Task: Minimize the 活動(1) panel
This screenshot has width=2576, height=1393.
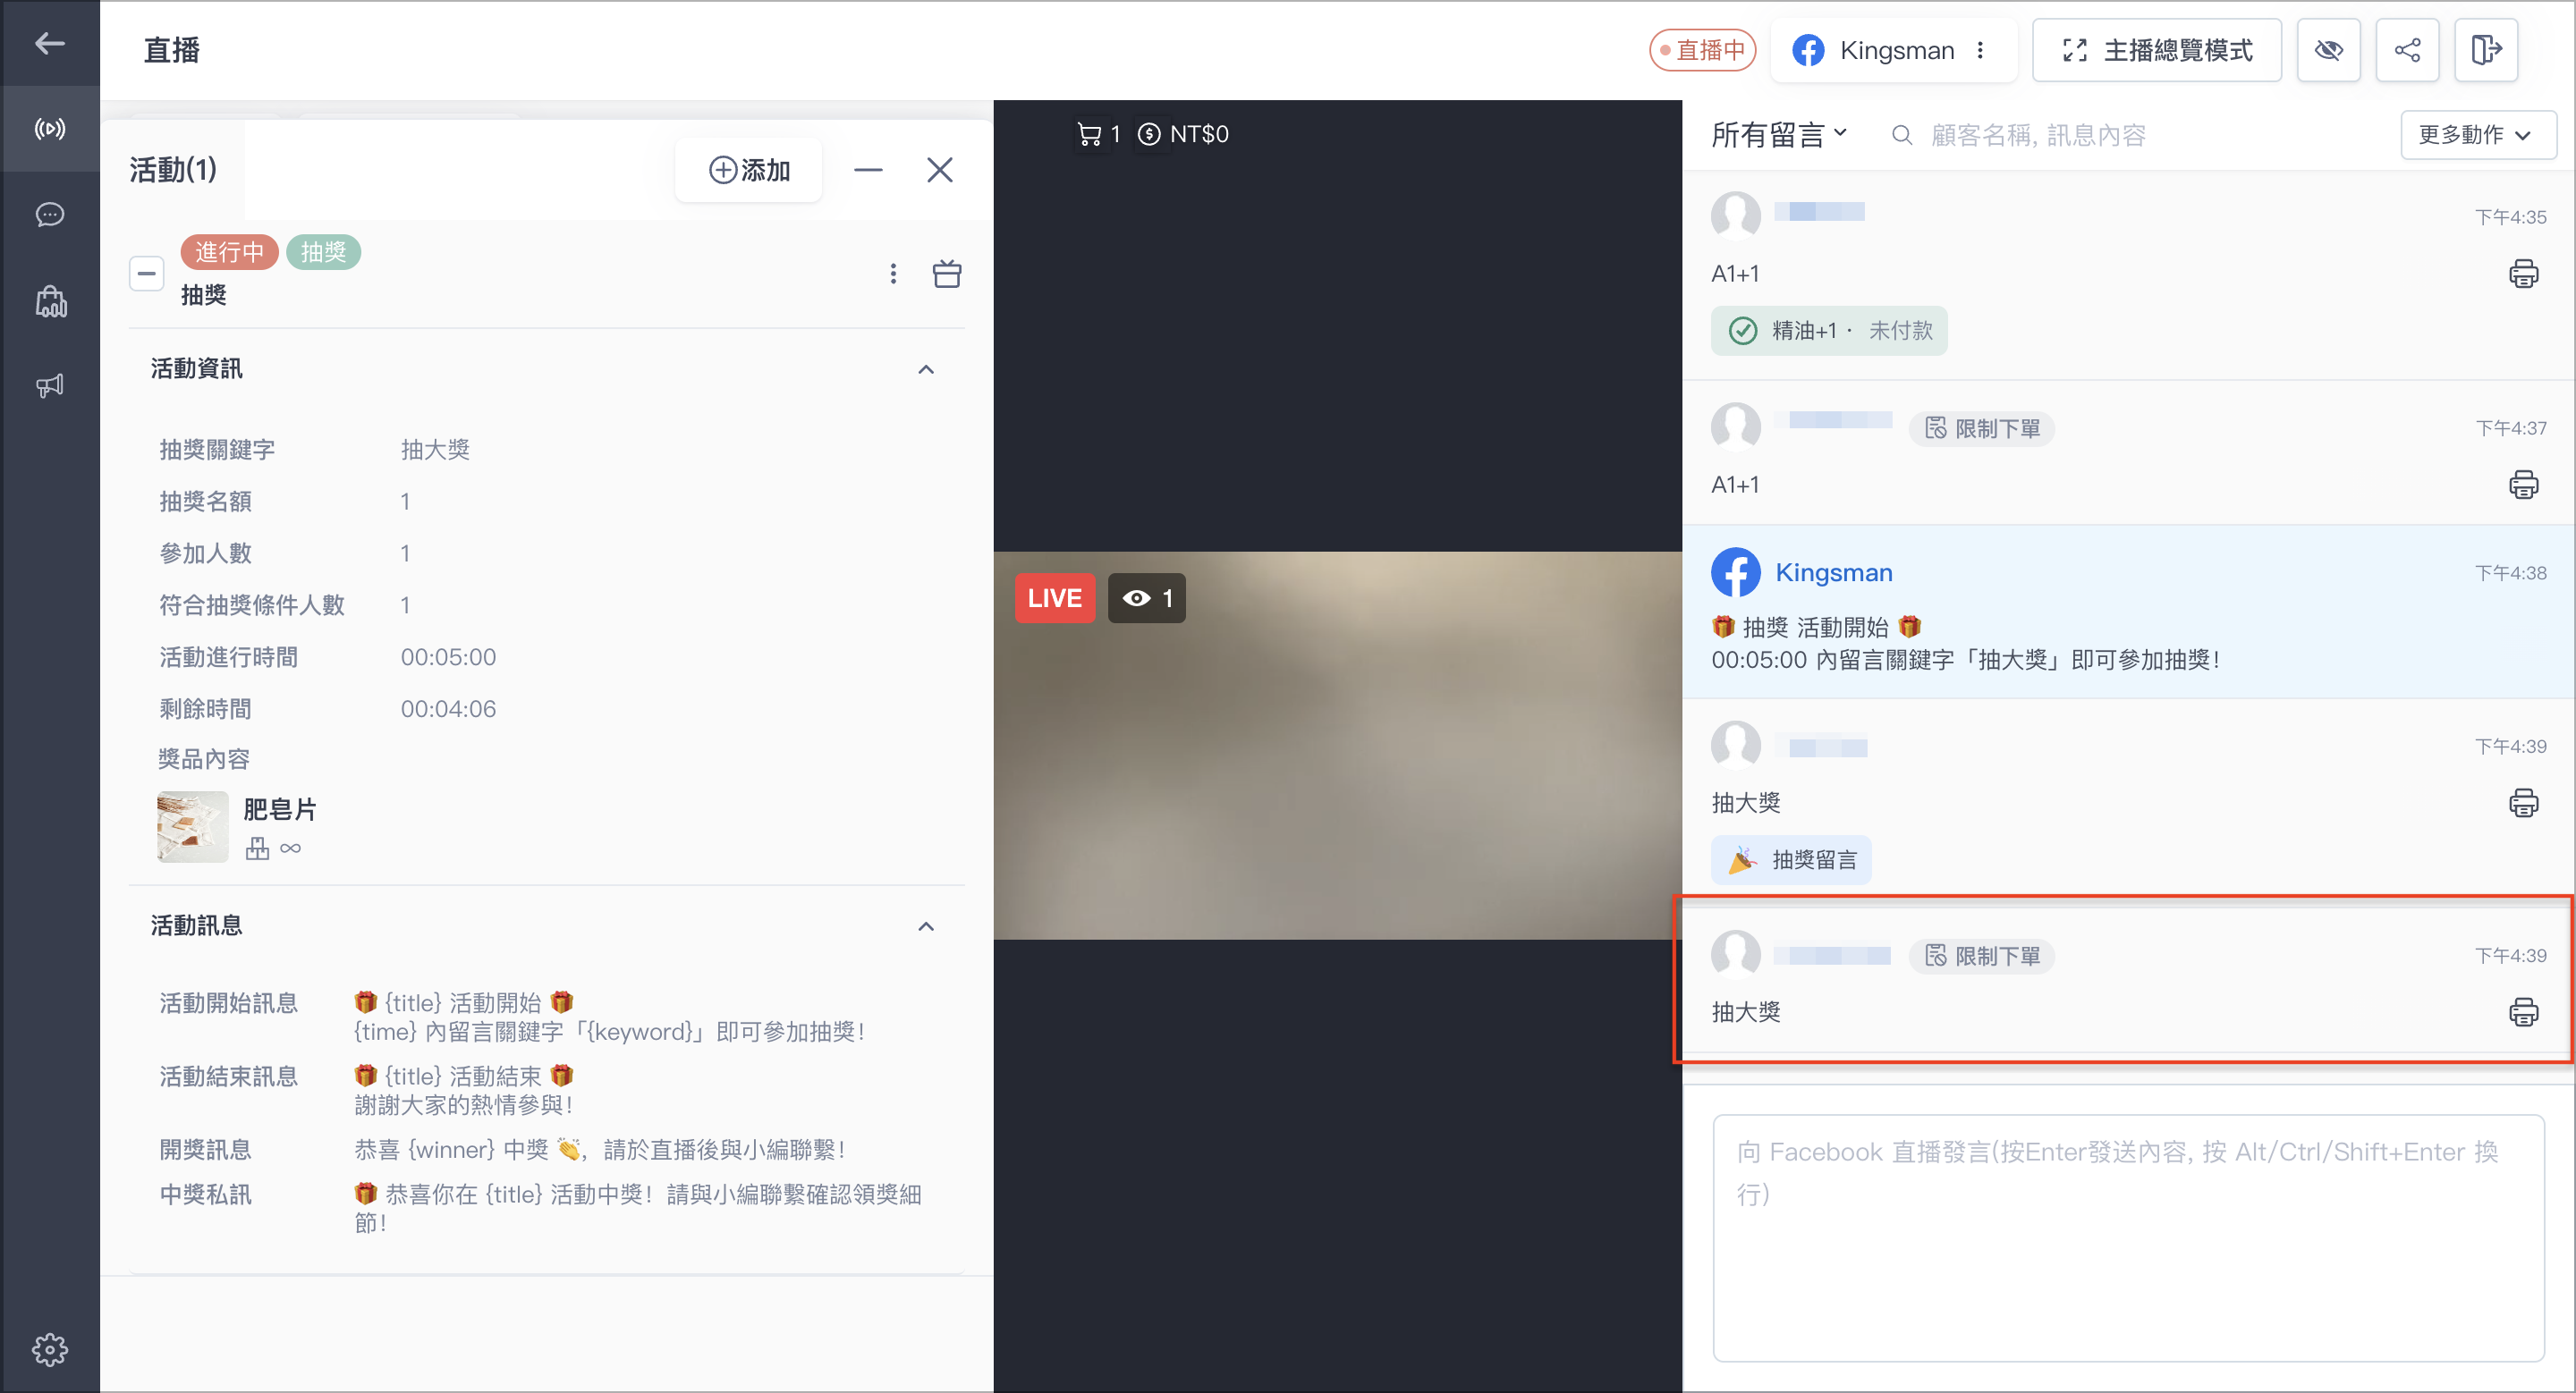Action: (867, 170)
